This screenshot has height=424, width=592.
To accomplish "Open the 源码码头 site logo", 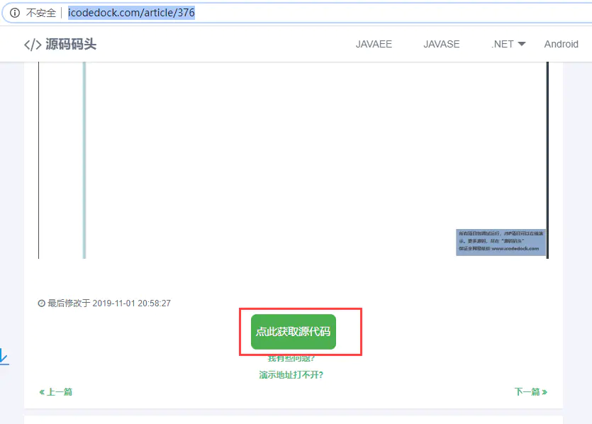I will 60,44.
